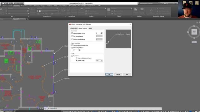Open the Home ribbon tab
This screenshot has height=112, width=200.
pos(5,6)
